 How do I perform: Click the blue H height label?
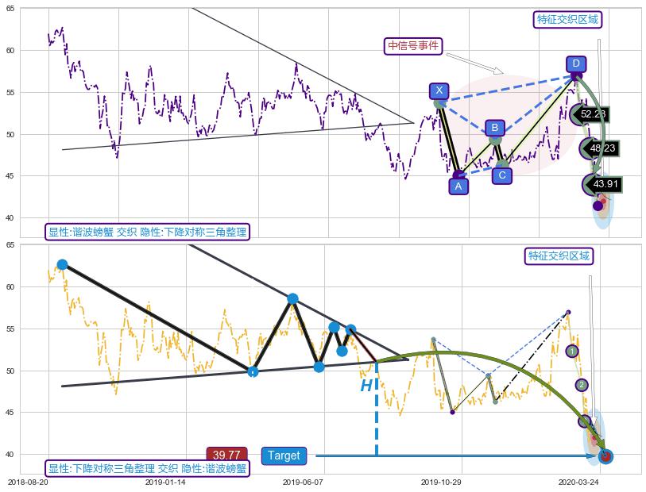(366, 386)
